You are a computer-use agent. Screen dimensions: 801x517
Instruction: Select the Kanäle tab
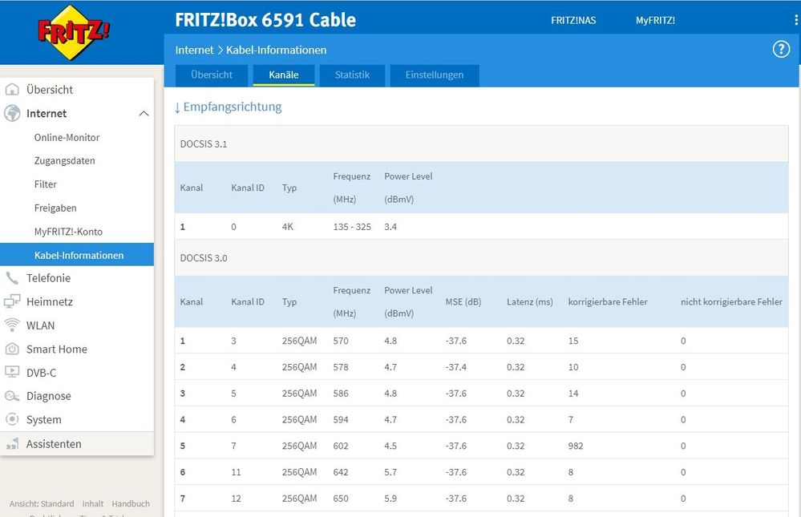[284, 75]
